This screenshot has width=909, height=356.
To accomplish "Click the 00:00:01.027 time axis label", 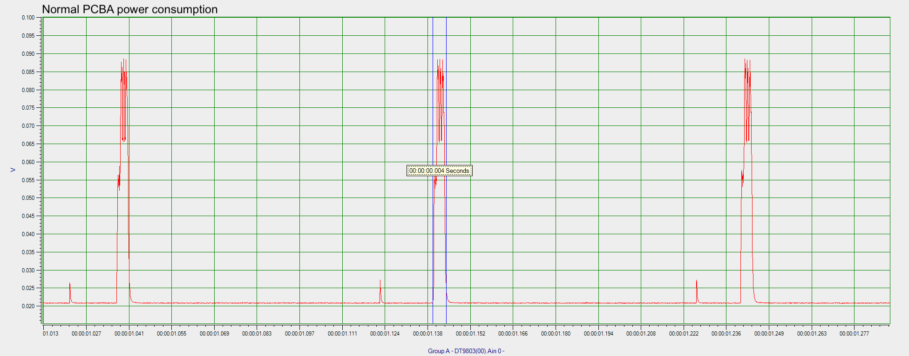I will click(86, 334).
